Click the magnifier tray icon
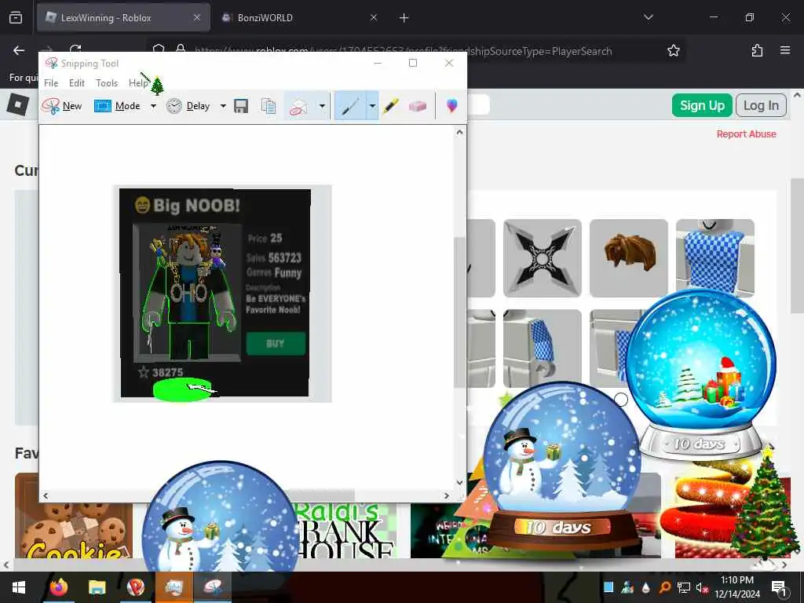Image resolution: width=804 pixels, height=603 pixels. 664,587
